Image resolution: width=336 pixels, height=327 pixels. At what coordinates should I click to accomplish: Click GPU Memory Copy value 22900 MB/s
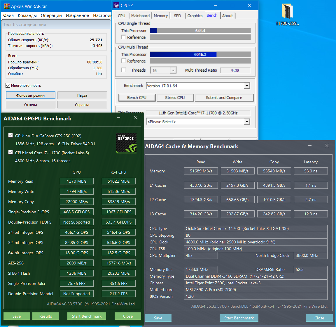point(77,202)
